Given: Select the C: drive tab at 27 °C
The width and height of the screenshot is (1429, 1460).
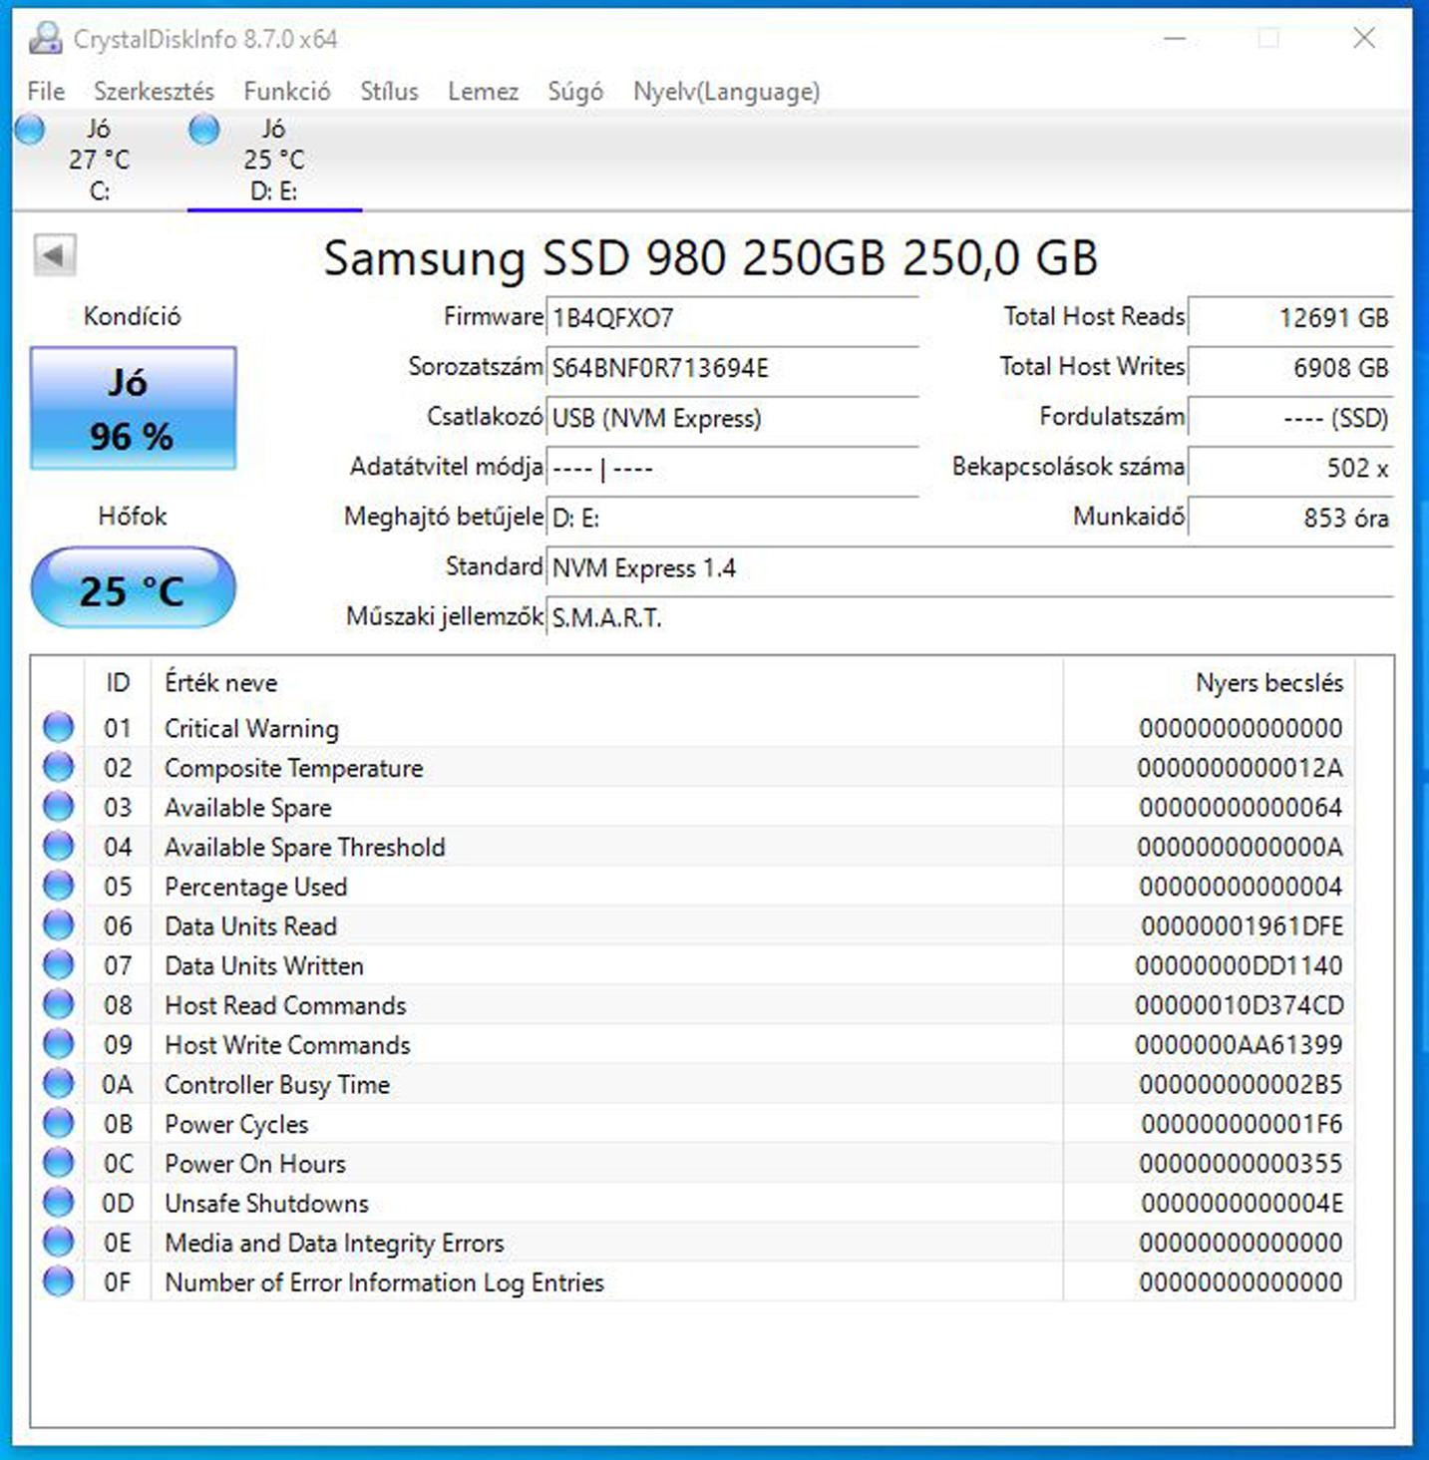Looking at the screenshot, I should click(x=99, y=160).
